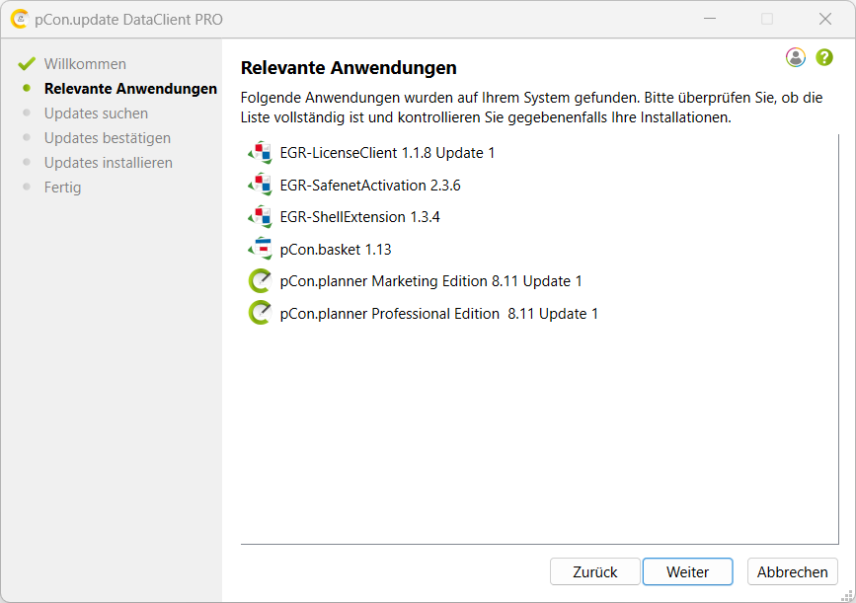
Task: Select pCon.planner Marketing Edition 8.11 entry
Action: [x=430, y=281]
